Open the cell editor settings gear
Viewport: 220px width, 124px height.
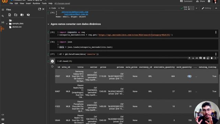click(204, 58)
